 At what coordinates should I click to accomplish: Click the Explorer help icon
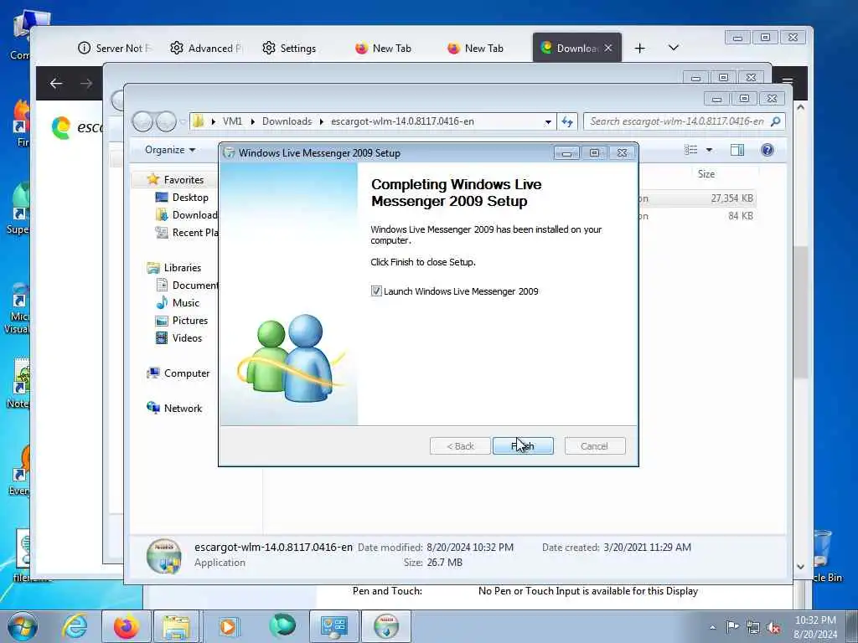click(768, 150)
